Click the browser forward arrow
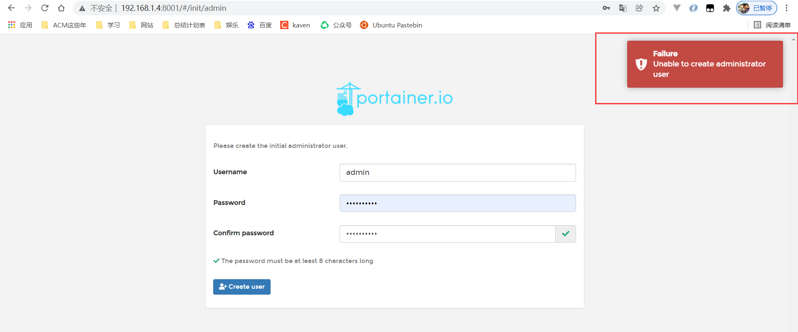The height and width of the screenshot is (332, 798). click(28, 8)
